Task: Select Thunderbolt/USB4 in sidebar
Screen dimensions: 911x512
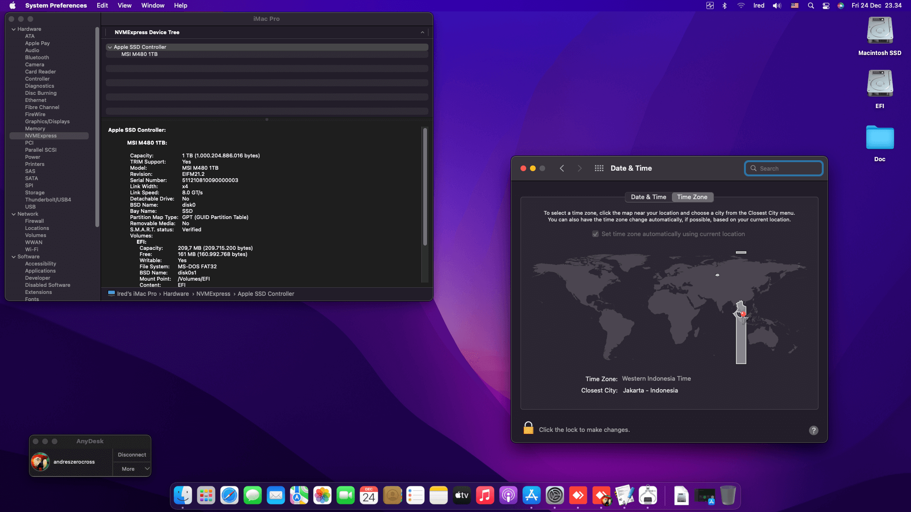Action: coord(48,200)
